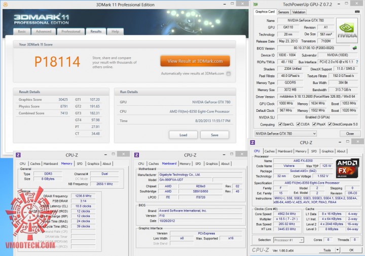The height and width of the screenshot is (256, 365).
Task: Click the Time 8/20/2013 11:55:17 PM value
Action: click(213, 121)
